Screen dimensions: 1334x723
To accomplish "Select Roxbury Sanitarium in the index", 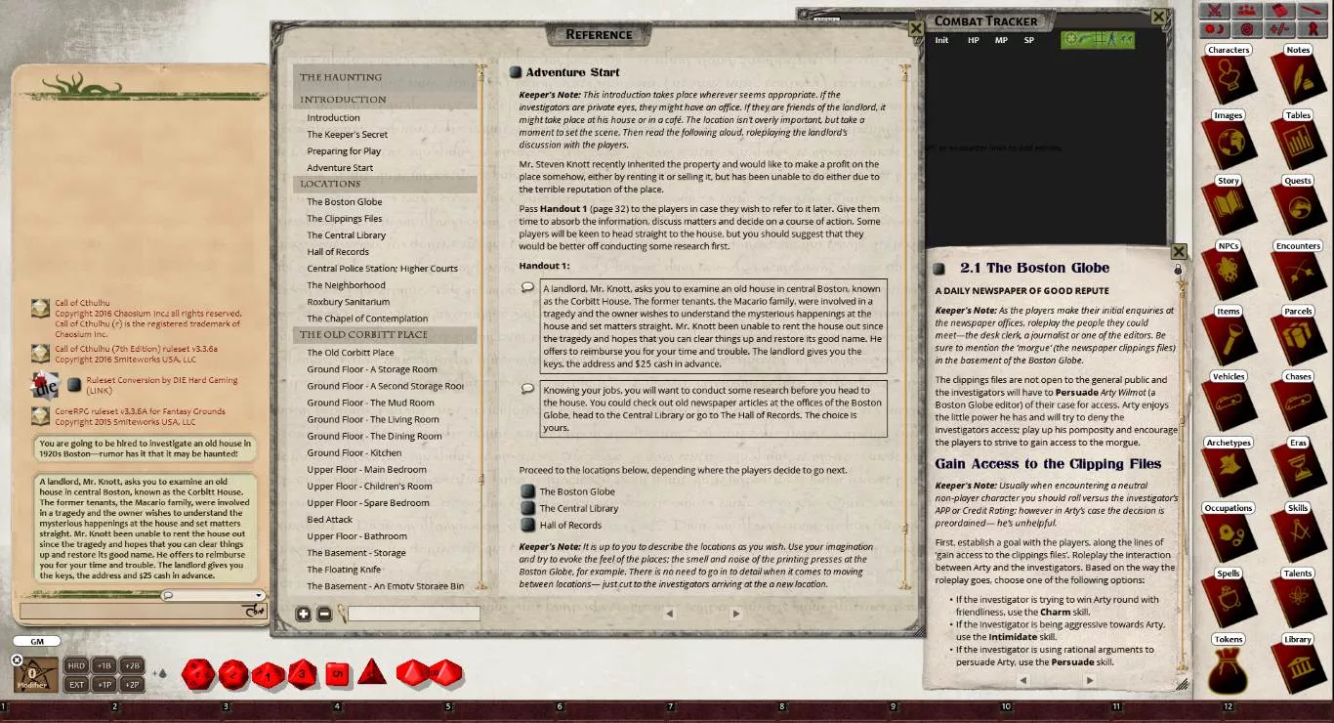I will [x=349, y=302].
